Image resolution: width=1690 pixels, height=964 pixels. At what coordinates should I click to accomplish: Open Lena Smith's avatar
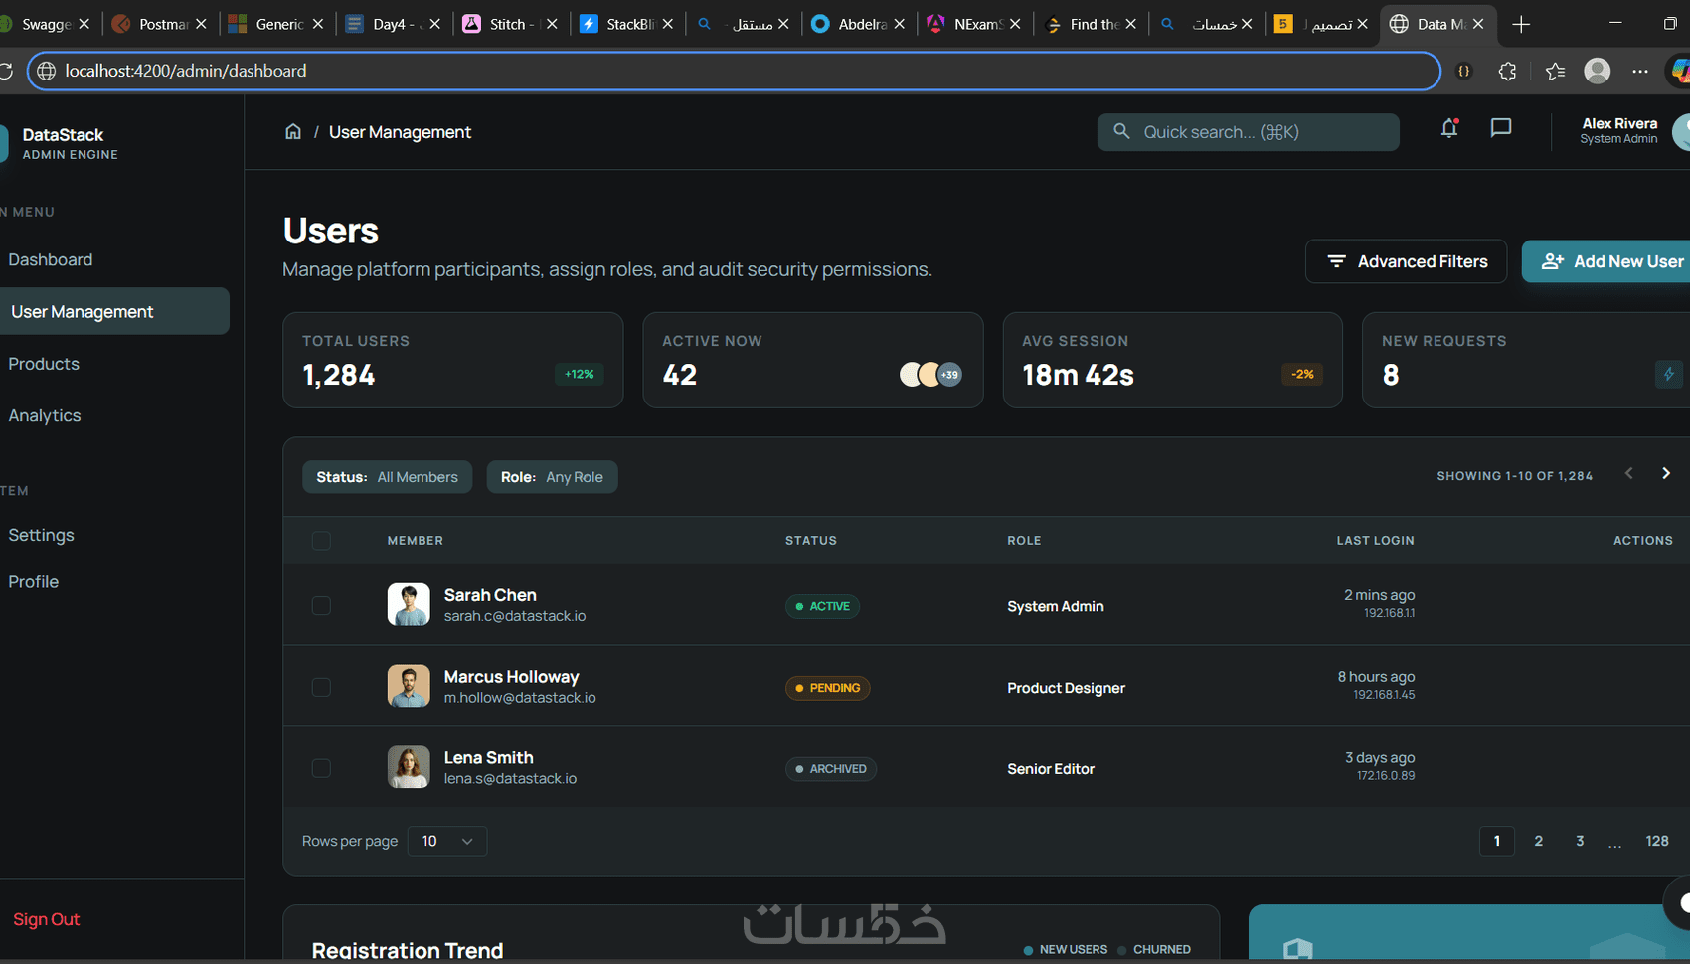click(409, 767)
